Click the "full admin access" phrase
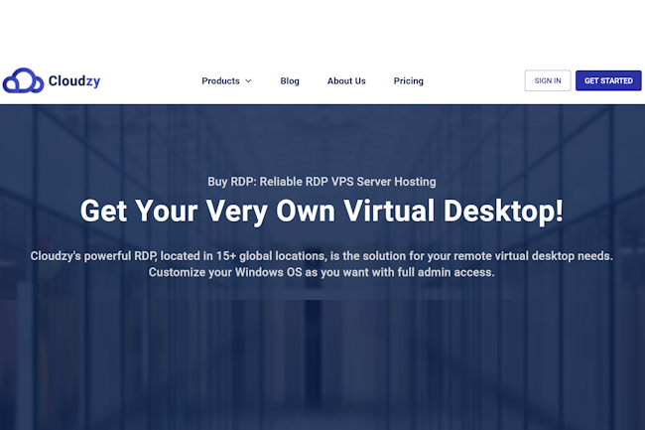This screenshot has height=430, width=645. (x=447, y=271)
